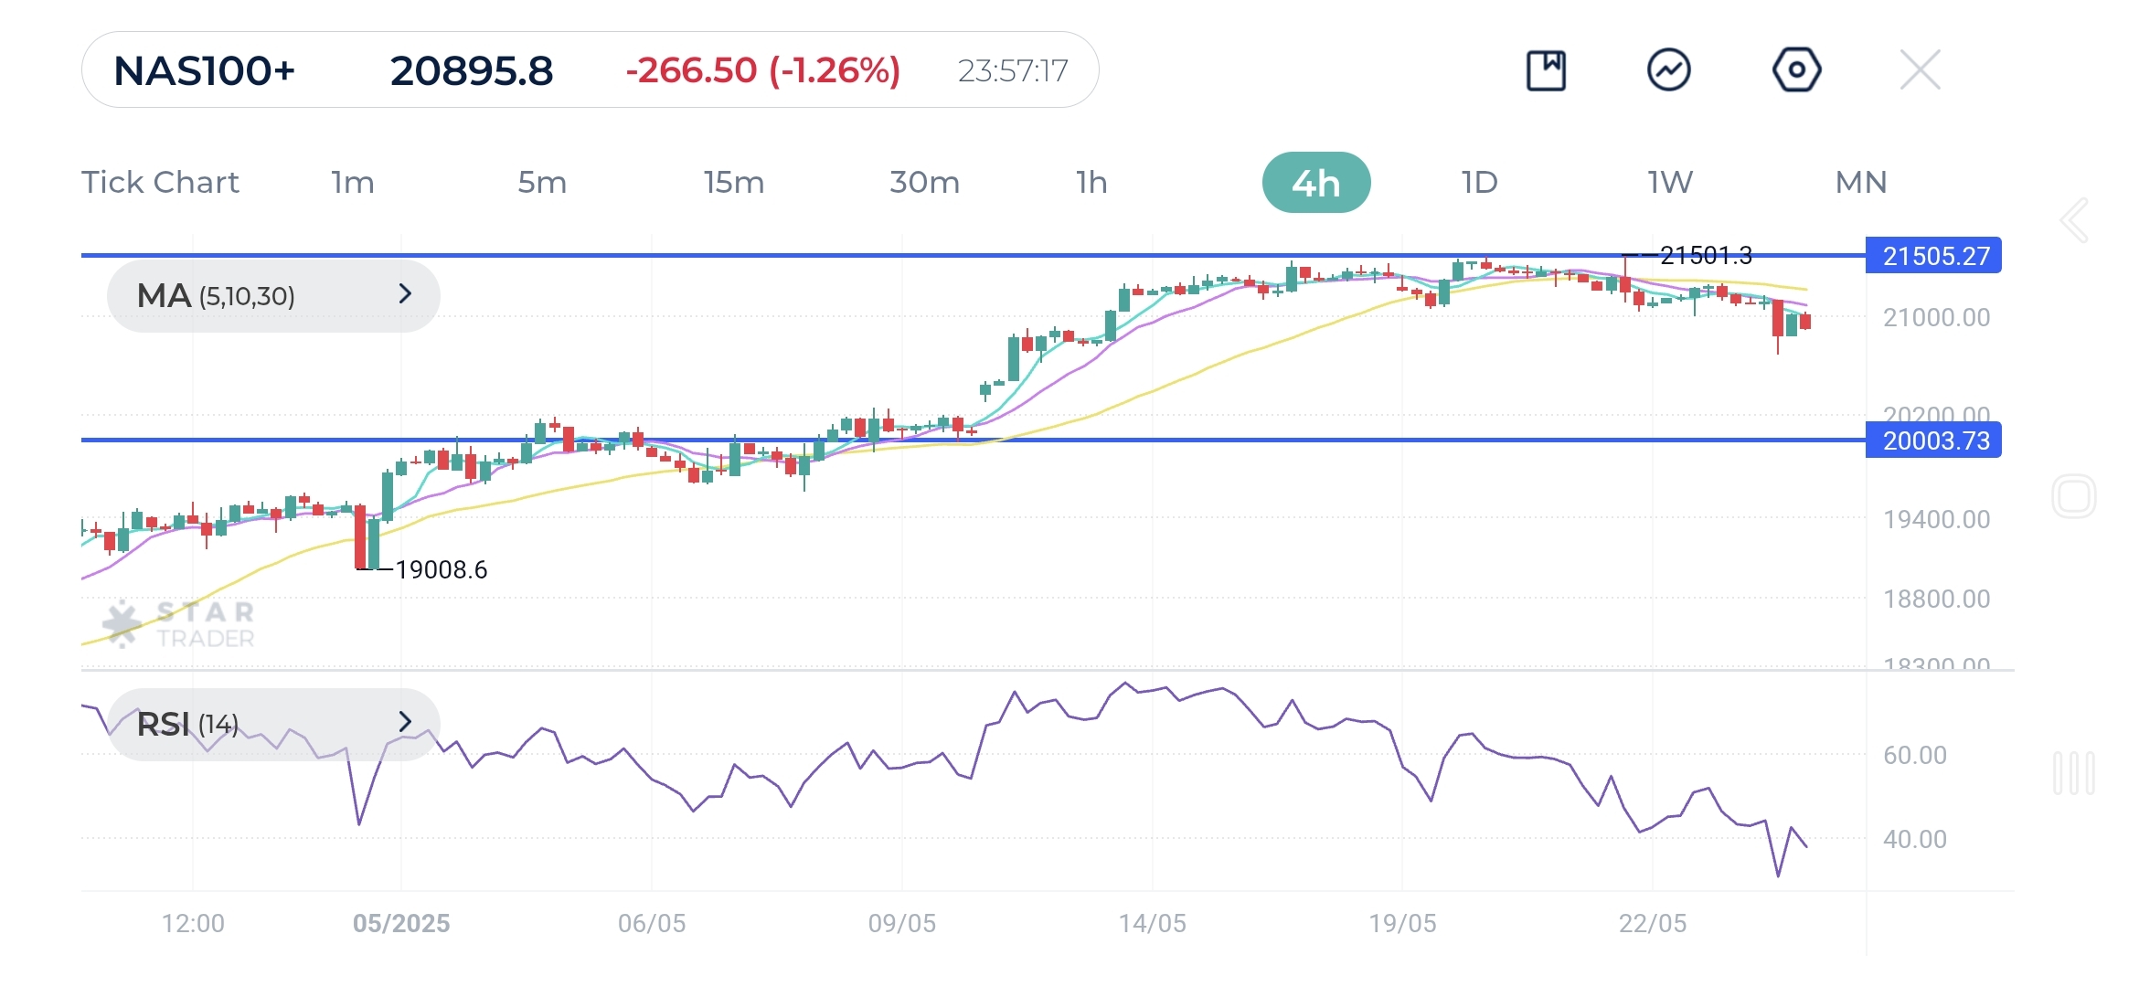This screenshot has height=987, width=2139.
Task: Open the MA moving average panel chevron
Action: 409,295
